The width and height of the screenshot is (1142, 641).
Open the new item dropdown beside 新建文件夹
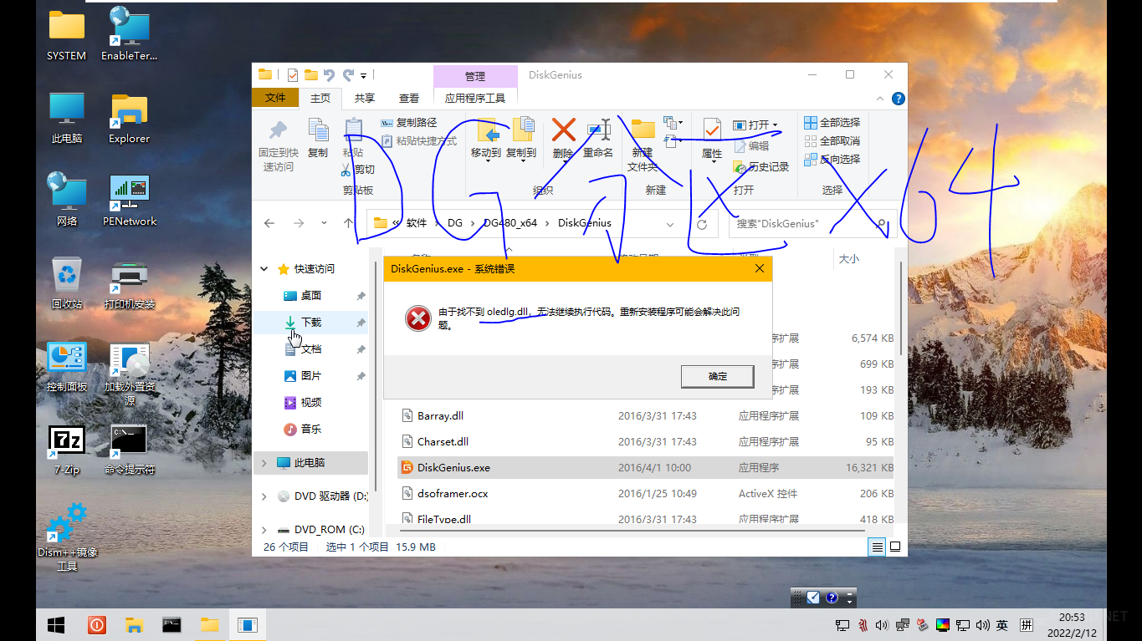[673, 123]
